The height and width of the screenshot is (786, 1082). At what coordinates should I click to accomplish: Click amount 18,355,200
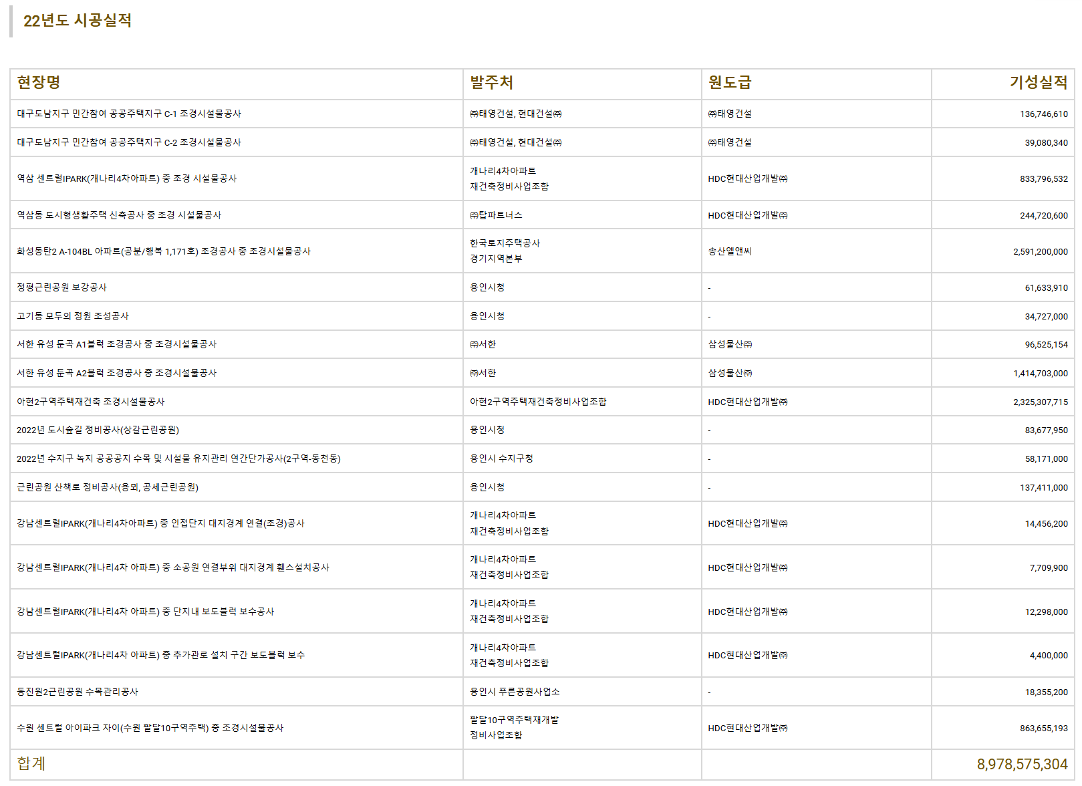click(1046, 692)
